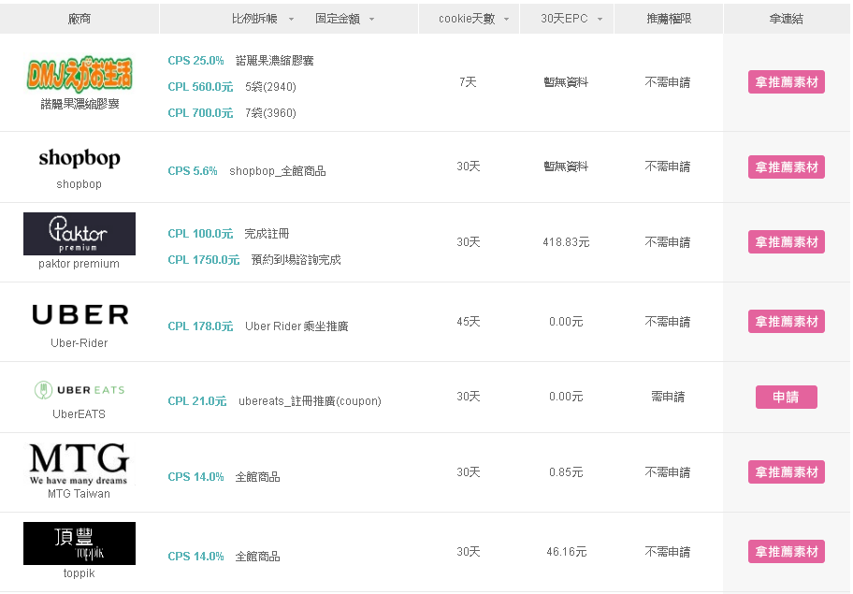Get 拿推薦素材 for shopbop
Screen dimensions: 853x594
pyautogui.click(x=786, y=167)
